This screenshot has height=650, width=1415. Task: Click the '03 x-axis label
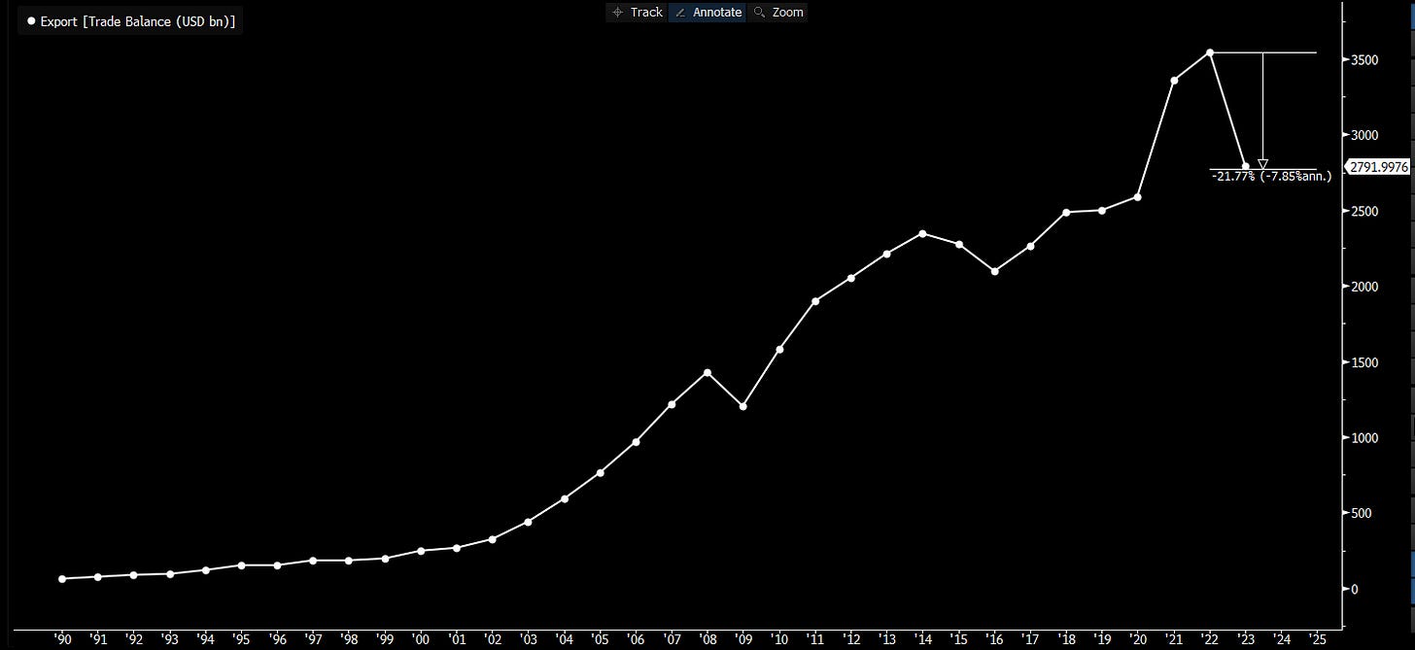pyautogui.click(x=528, y=638)
